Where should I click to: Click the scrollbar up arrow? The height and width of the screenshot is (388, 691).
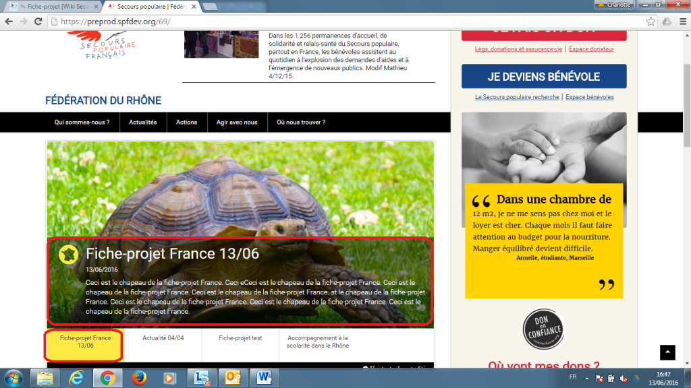tap(687, 35)
